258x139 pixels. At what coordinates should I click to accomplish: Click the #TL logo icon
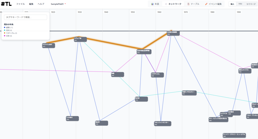pyautogui.click(x=6, y=4)
